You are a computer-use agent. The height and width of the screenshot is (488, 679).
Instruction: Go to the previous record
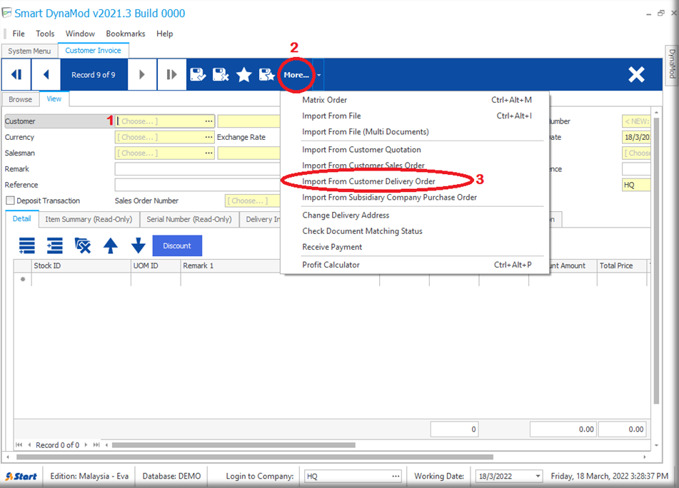[46, 75]
